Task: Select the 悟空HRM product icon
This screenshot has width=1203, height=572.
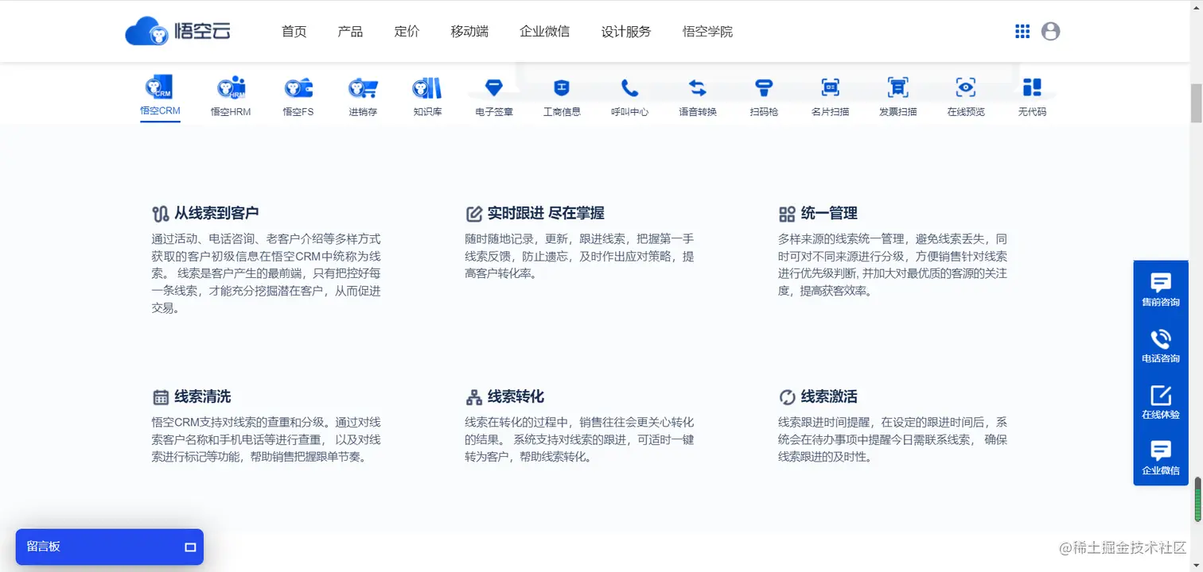Action: (231, 88)
